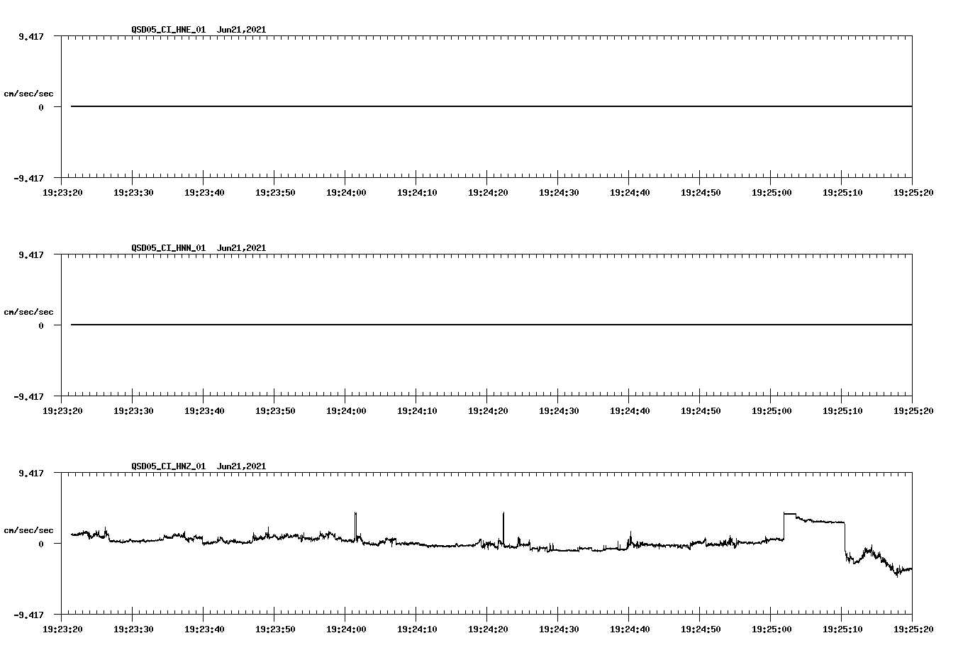
Task: Click the HNE plot's 19:23:30 time label
Action: [133, 192]
